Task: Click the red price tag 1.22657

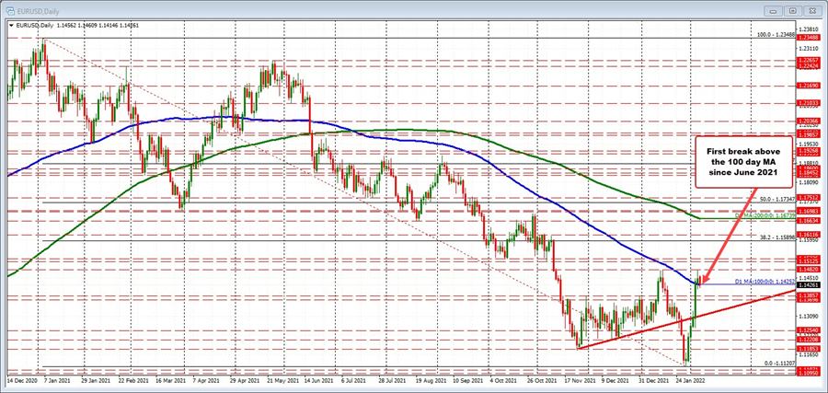Action: (x=808, y=61)
